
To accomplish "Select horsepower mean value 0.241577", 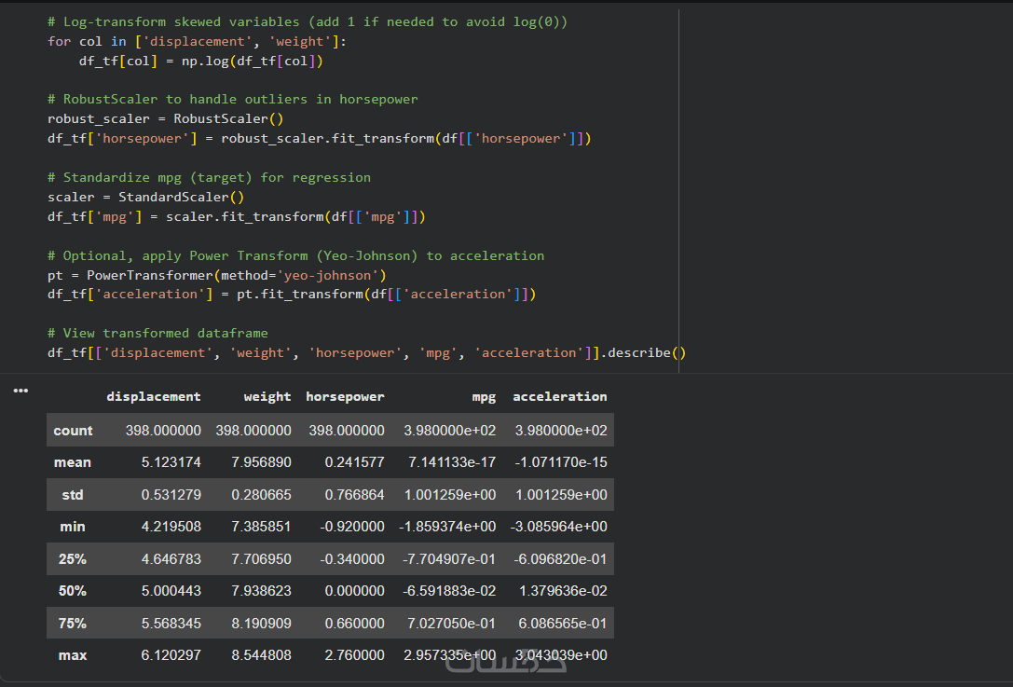I will [355, 462].
